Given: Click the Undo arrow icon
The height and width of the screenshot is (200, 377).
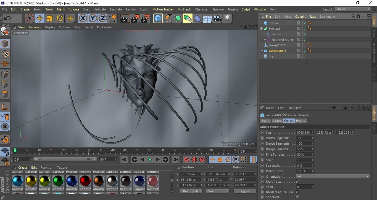Looking at the screenshot, I should pos(7,18).
